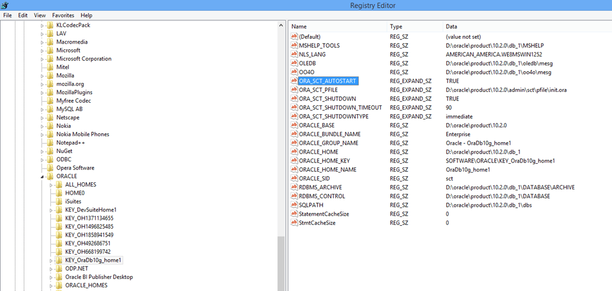Click the icon beside ORA_SCT_PFILE

pos(294,90)
